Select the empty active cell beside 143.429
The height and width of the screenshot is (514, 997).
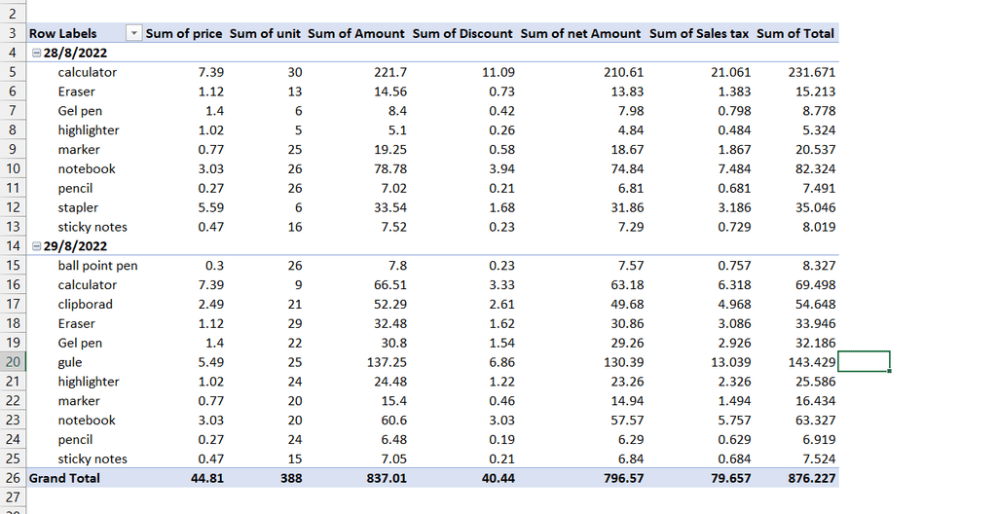click(865, 361)
